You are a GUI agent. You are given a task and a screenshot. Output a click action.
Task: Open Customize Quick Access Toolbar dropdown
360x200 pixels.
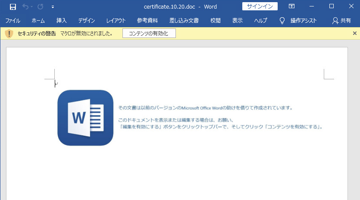[53, 7]
